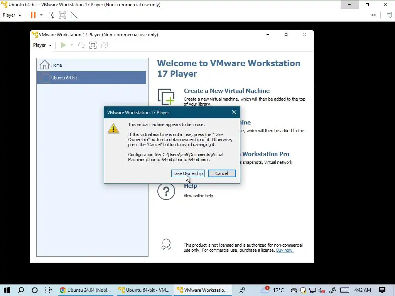Click Take Ownership button in dialog
This screenshot has height=296, width=395.
[188, 173]
